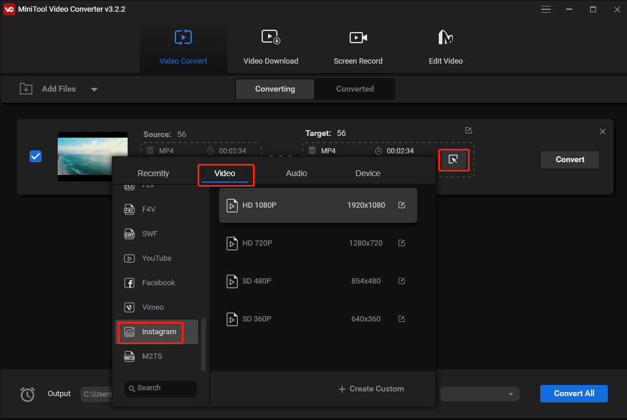This screenshot has height=420, width=627.
Task: Click the SD 480P video file icon
Action: click(232, 282)
